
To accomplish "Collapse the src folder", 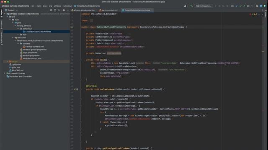I will 8,17.
